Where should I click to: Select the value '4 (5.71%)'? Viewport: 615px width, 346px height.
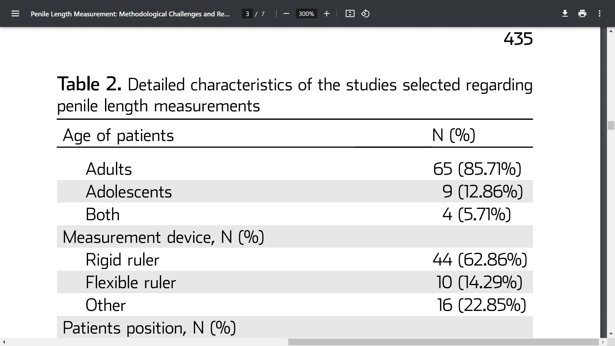(x=477, y=214)
